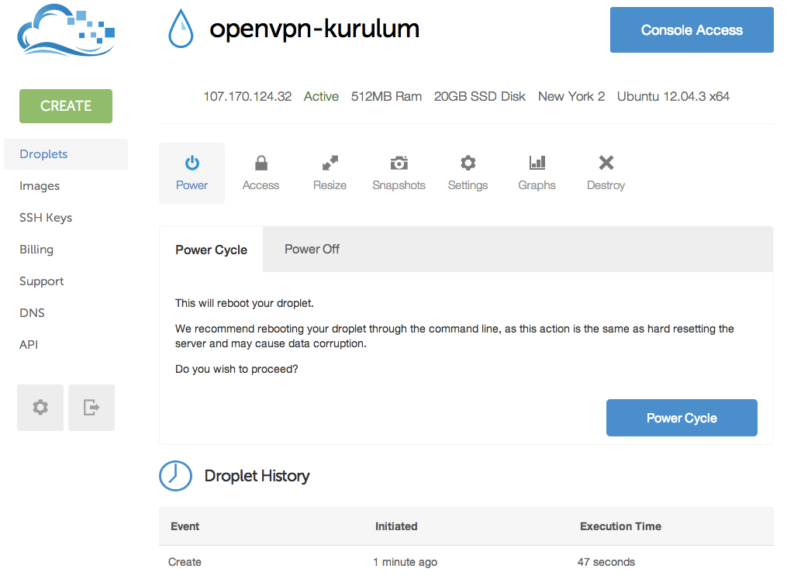794x579 pixels.
Task: Open DNS in the sidebar
Action: pyautogui.click(x=32, y=313)
